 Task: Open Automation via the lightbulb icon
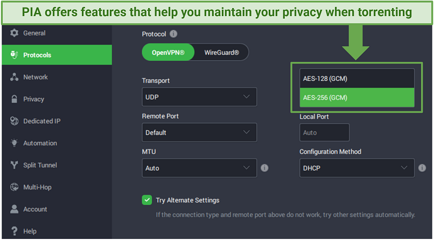[x=14, y=143]
